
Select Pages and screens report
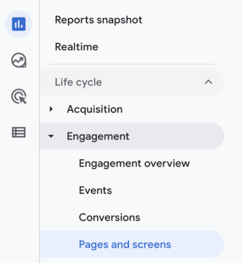pyautogui.click(x=125, y=244)
